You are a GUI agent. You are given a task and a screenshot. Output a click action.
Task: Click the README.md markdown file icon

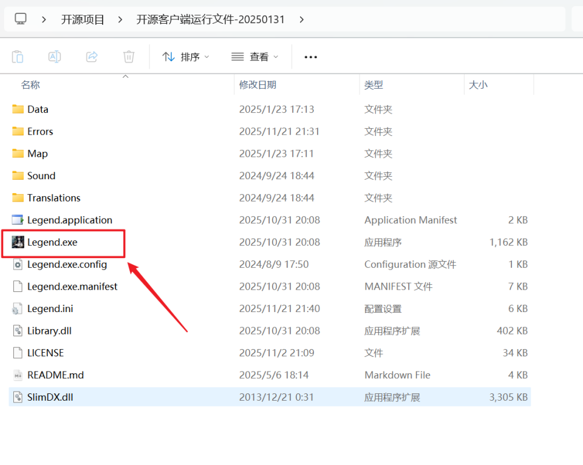point(18,375)
